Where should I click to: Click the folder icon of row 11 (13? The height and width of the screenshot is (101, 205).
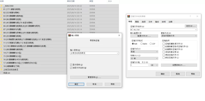click(1, 43)
